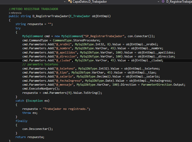Click ParameterDirection.Output
192x142 pixels.
point(162,85)
